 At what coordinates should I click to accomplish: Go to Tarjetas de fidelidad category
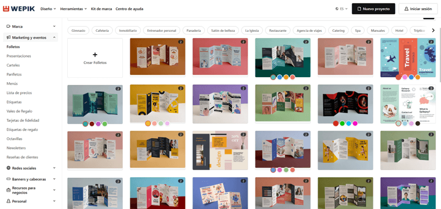point(23,120)
